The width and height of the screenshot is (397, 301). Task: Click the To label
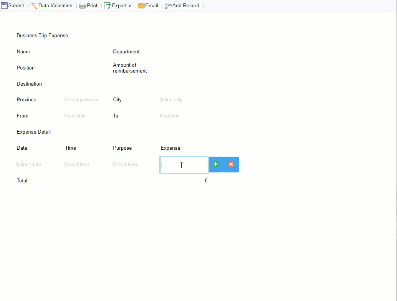tap(116, 116)
